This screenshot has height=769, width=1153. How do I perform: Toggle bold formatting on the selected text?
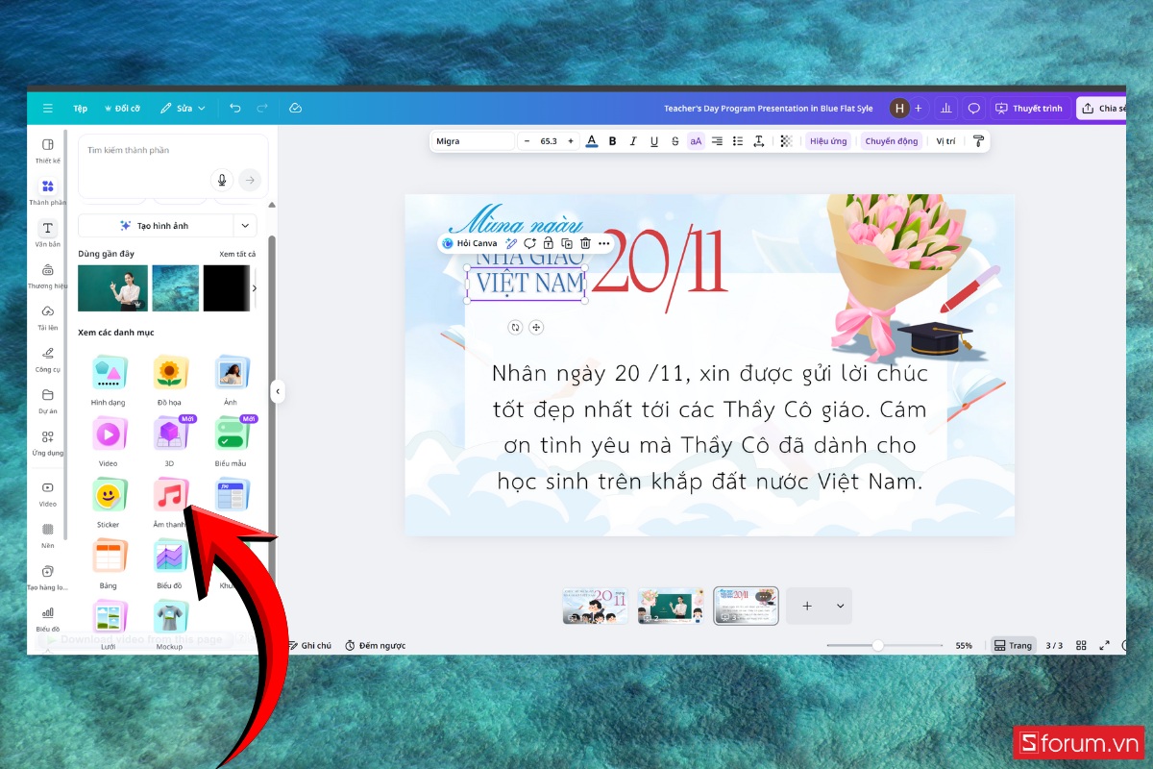[612, 140]
